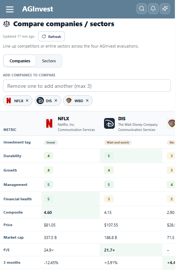The width and height of the screenshot is (176, 270).
Task: Click DIS P/E value 21.7×
Action: click(110, 250)
